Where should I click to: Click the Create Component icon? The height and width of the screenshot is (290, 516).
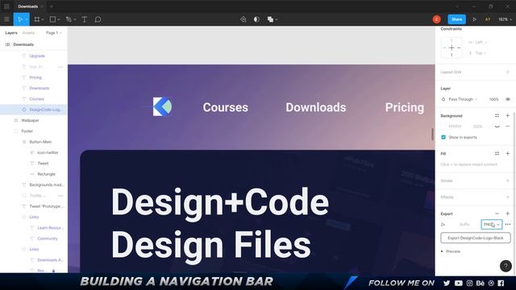pyautogui.click(x=243, y=19)
